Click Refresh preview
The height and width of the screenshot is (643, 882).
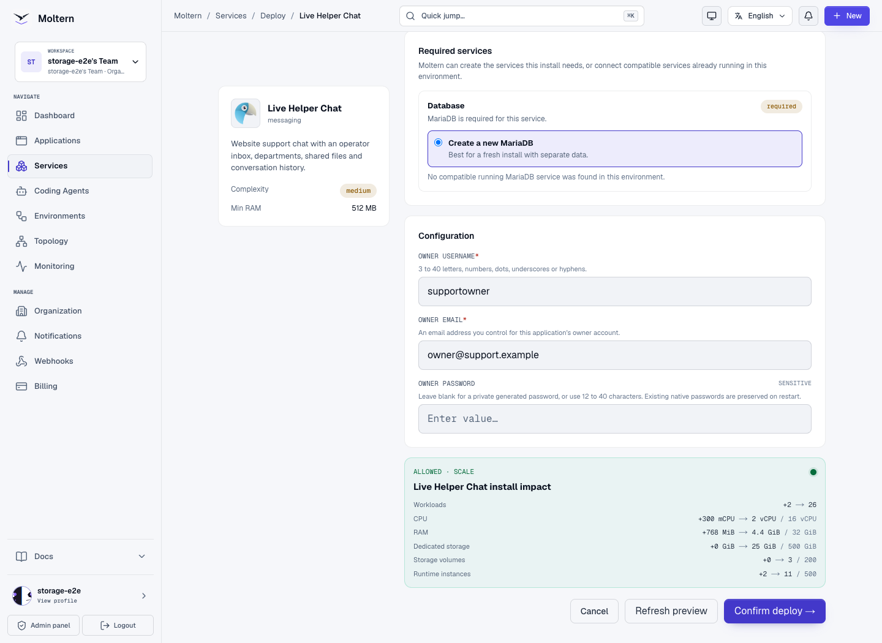point(671,611)
